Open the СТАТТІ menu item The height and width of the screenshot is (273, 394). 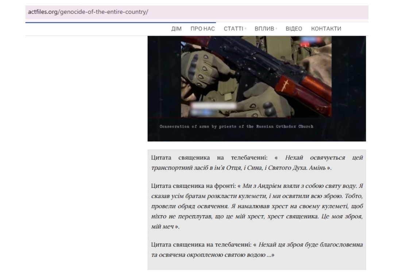tap(233, 29)
